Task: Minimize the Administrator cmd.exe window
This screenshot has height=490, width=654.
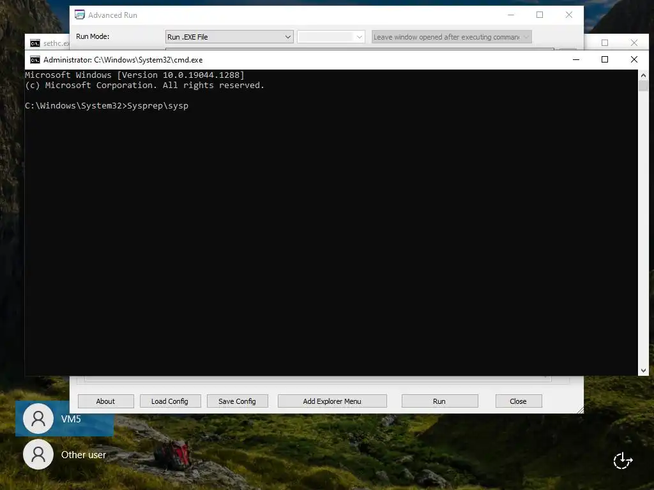Action: (576, 59)
